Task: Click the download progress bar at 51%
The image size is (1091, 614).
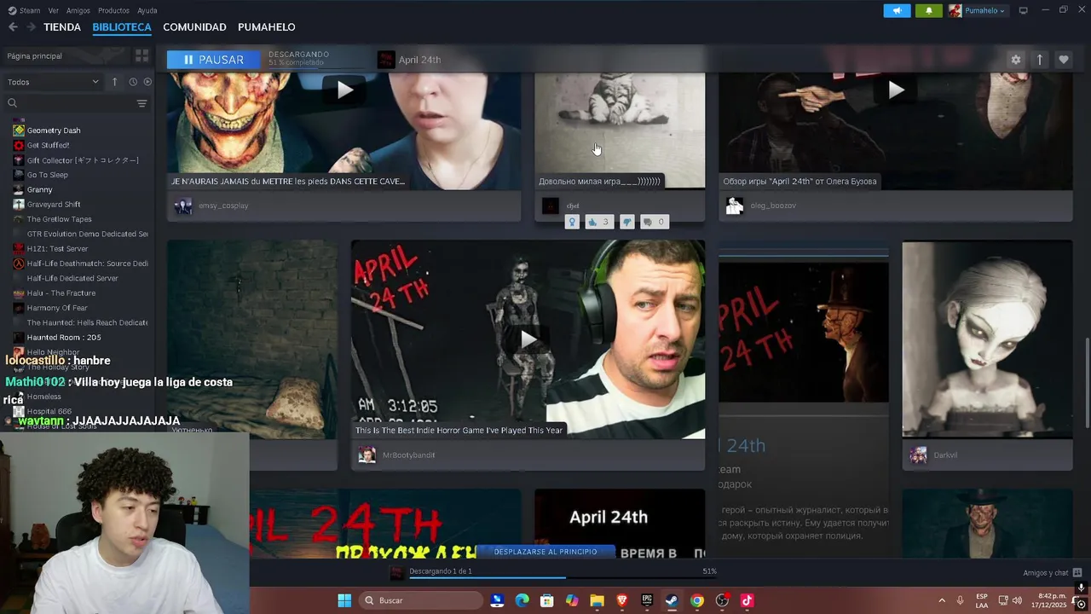Action: (563, 576)
